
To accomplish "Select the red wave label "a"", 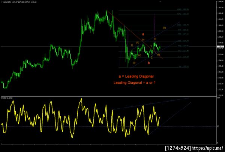I will pos(143,34).
